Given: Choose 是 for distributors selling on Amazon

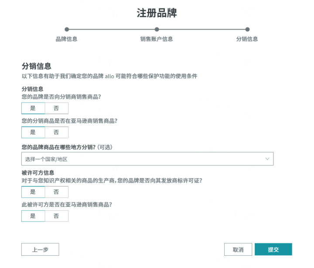Looking at the screenshot, I should pos(33,132).
